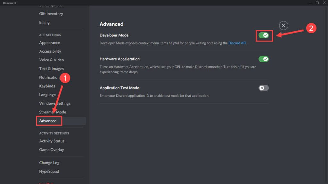
Task: Open Gift Inventory settings
Action: click(51, 14)
